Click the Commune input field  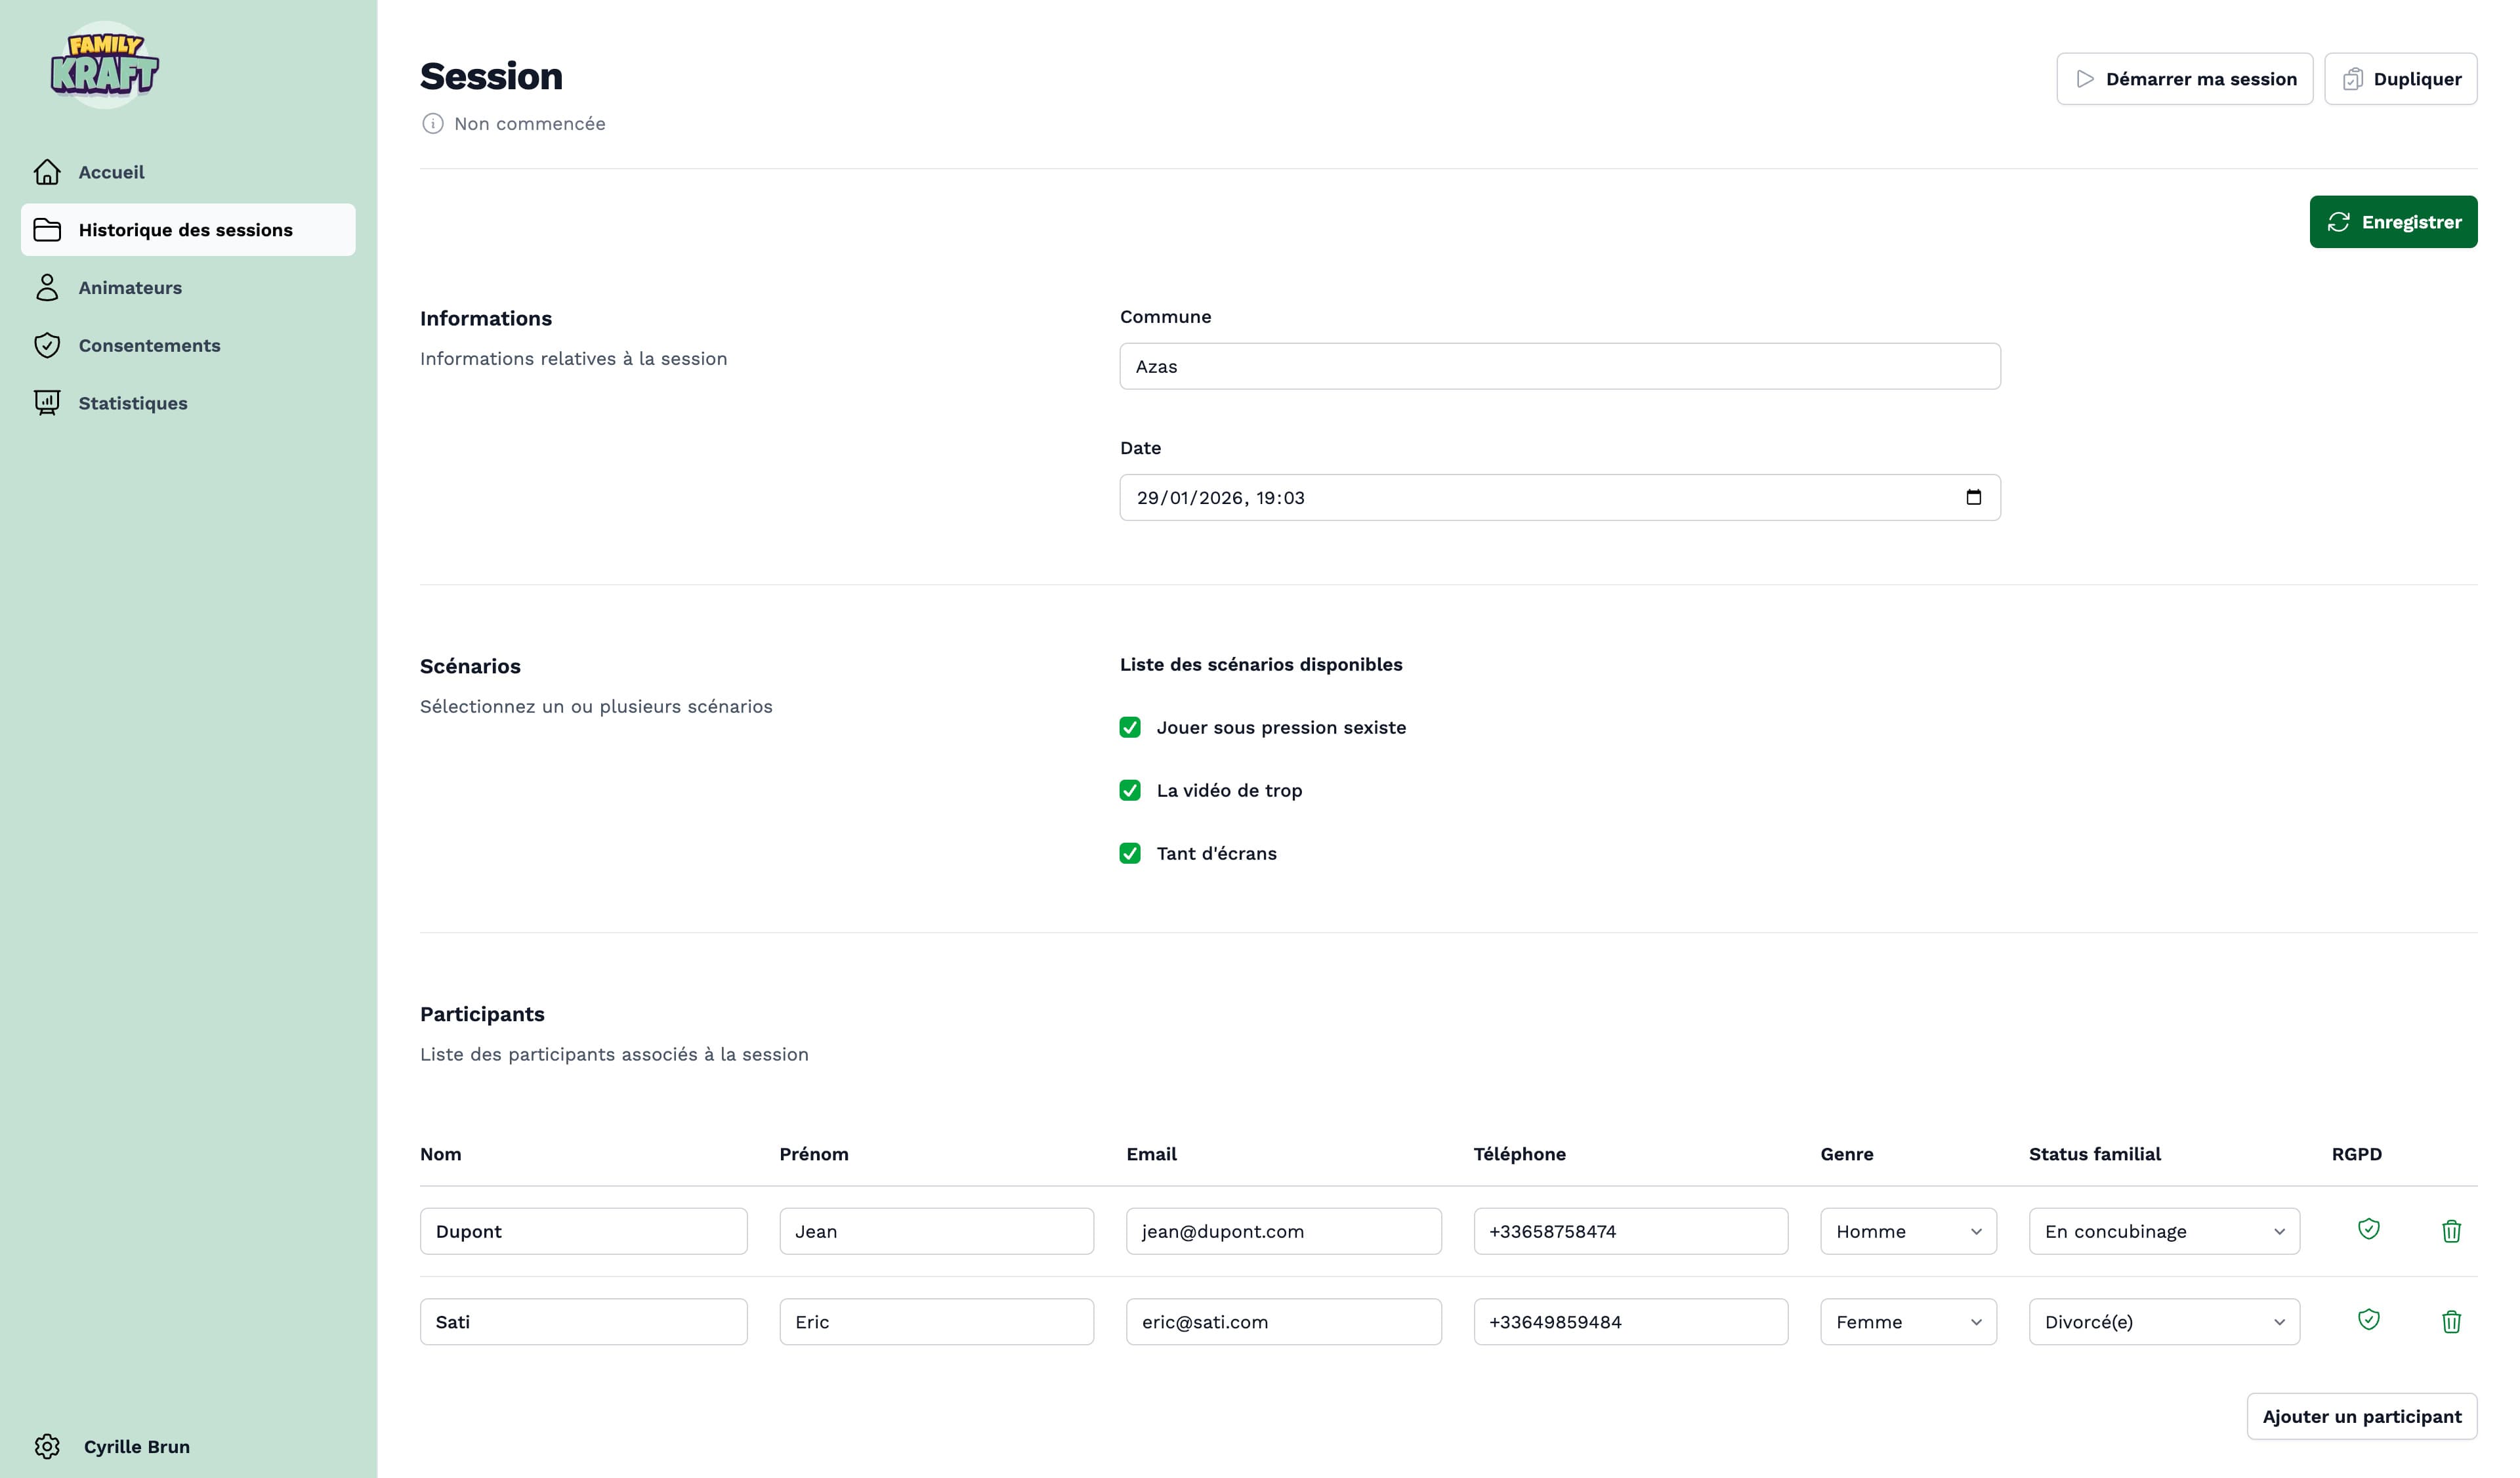click(1559, 366)
